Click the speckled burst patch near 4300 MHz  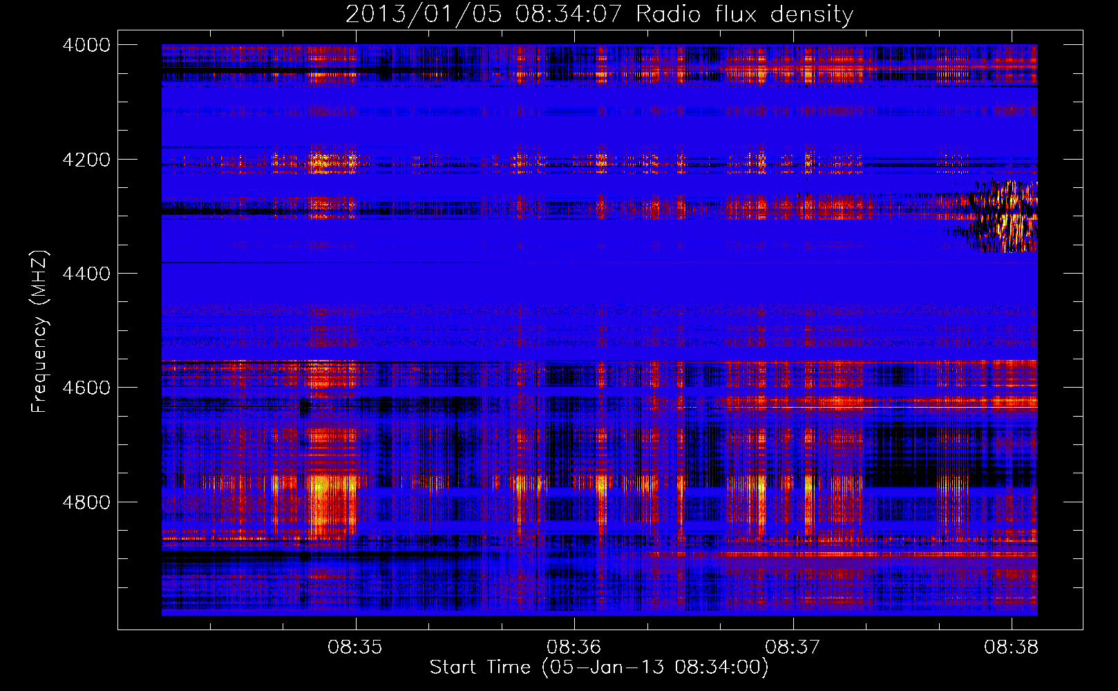pyautogui.click(x=1002, y=216)
